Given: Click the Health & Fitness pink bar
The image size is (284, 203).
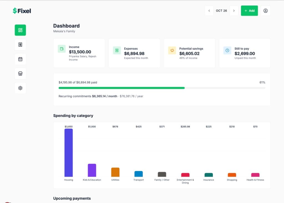Looking at the screenshot, I should tap(255, 175).
